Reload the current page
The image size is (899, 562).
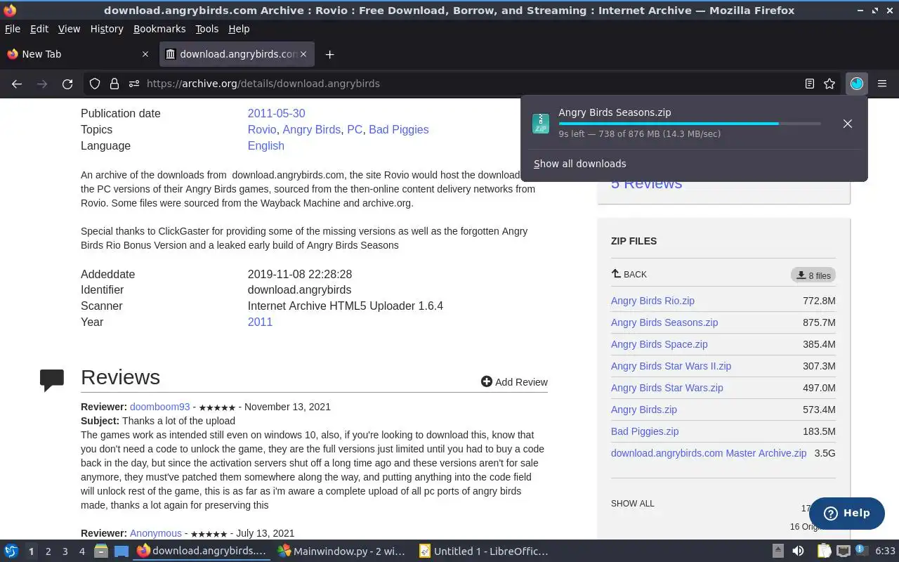(x=67, y=84)
